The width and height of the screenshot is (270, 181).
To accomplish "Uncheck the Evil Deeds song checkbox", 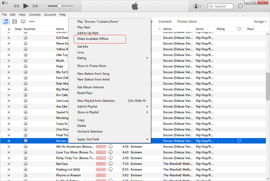I will (9, 38).
